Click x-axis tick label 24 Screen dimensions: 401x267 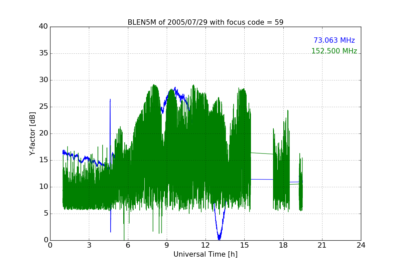(x=361, y=245)
